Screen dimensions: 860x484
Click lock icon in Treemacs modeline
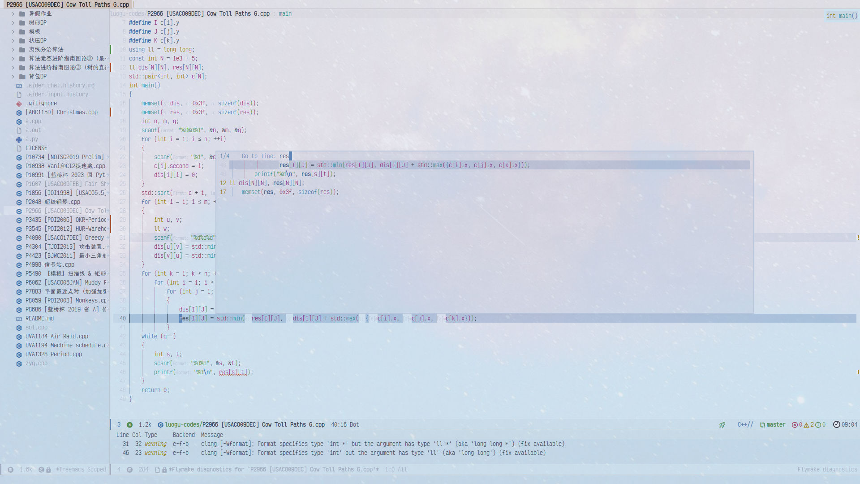[x=48, y=470]
